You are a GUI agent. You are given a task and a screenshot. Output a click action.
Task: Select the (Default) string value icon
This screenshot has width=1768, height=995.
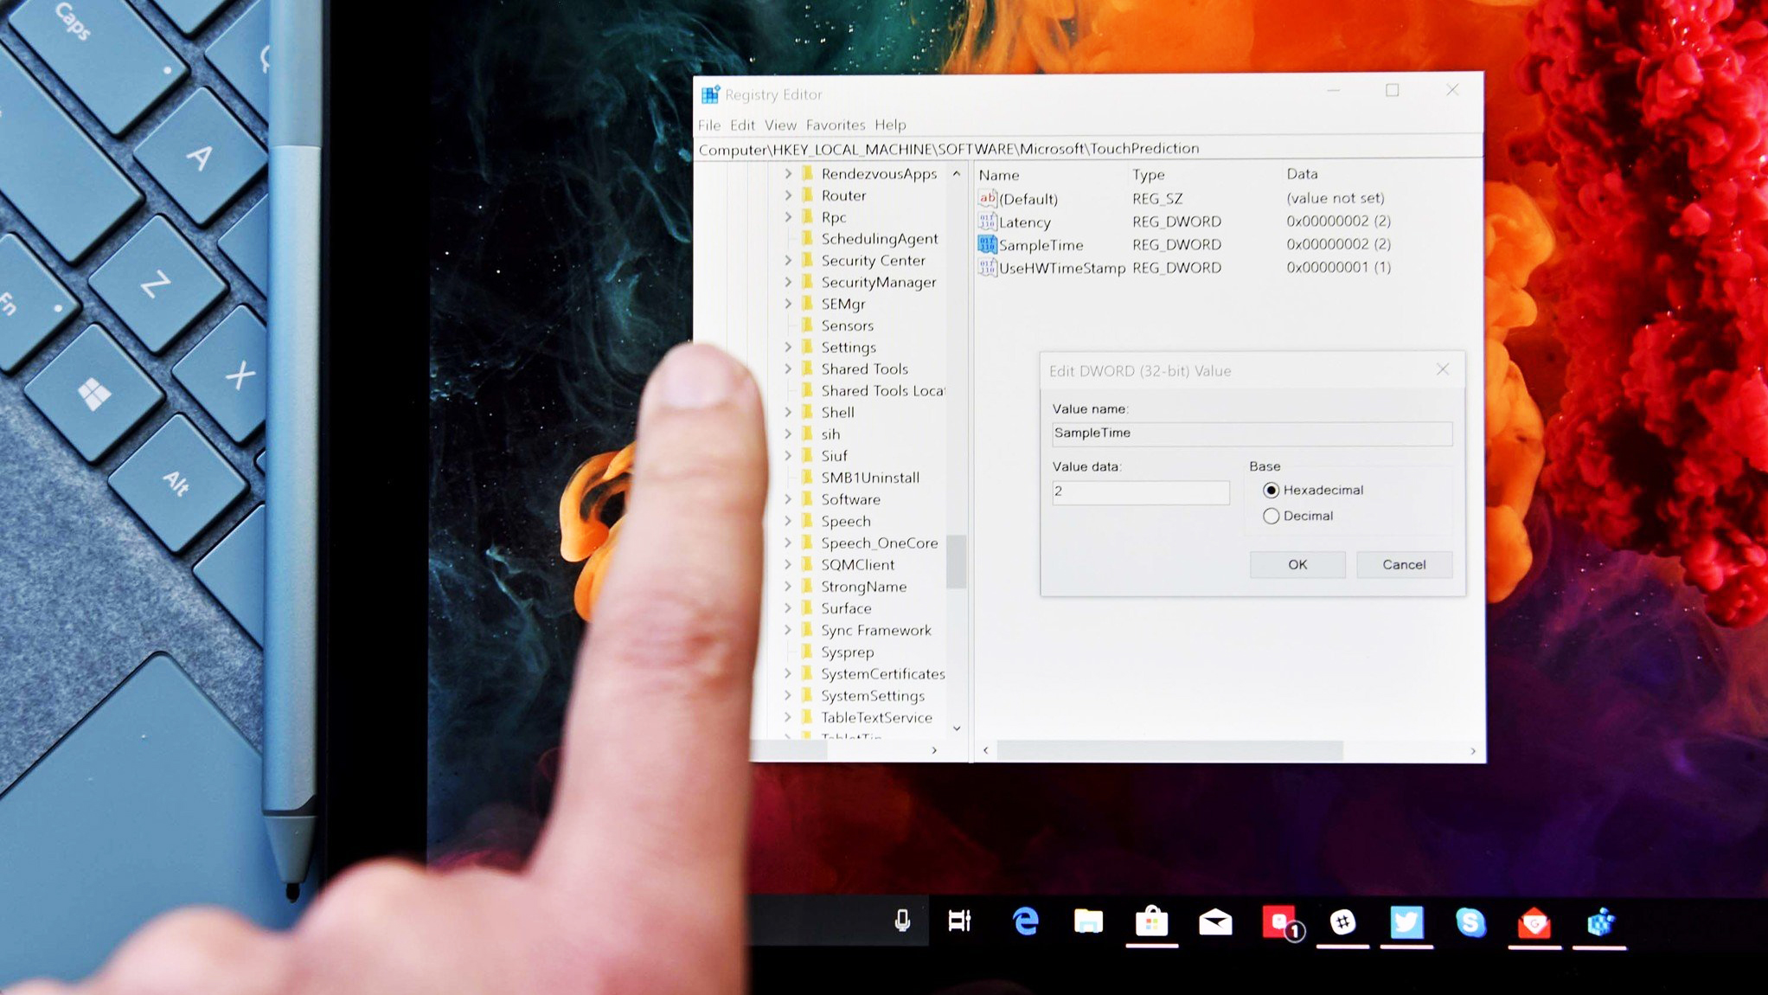click(x=987, y=198)
